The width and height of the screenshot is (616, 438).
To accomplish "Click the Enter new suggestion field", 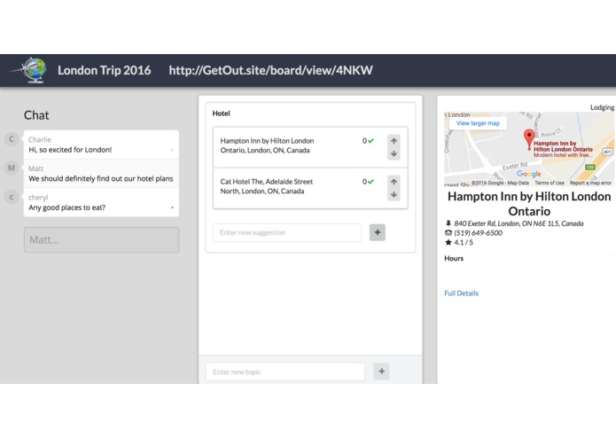I will [287, 232].
